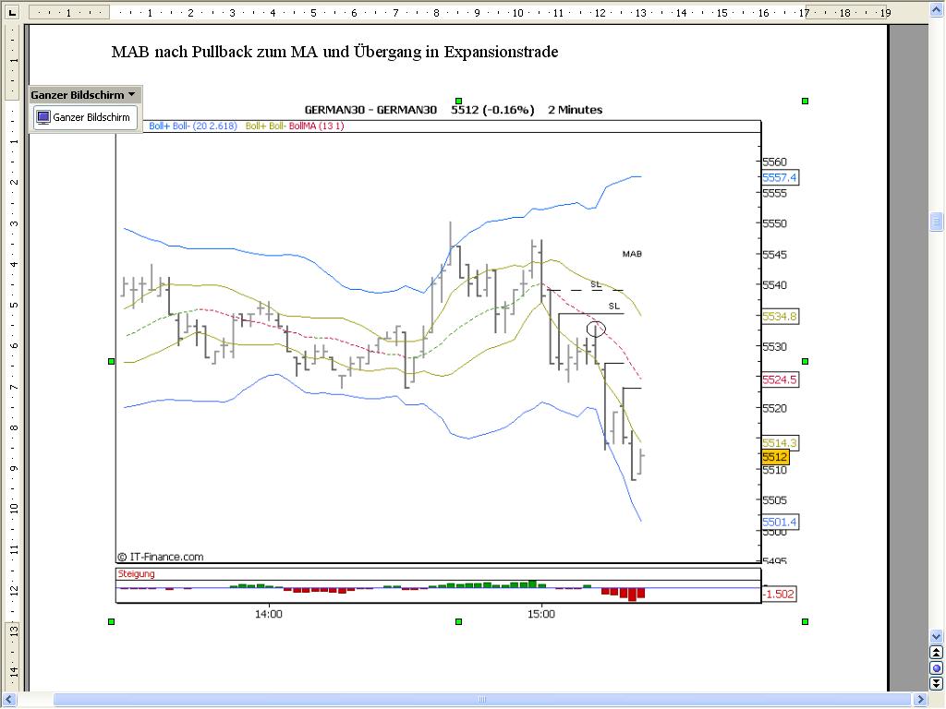
Task: Click the vertical ruler at mark 6
Action: [x=13, y=346]
